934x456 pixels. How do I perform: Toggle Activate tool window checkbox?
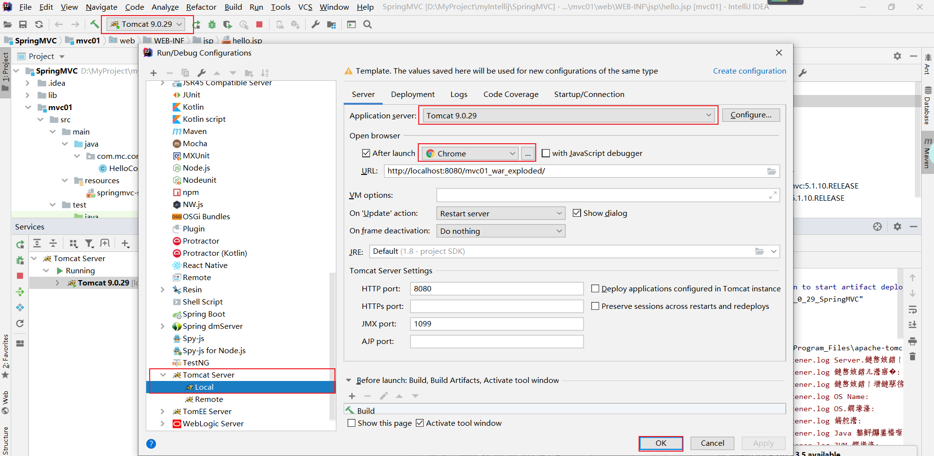[x=420, y=423]
